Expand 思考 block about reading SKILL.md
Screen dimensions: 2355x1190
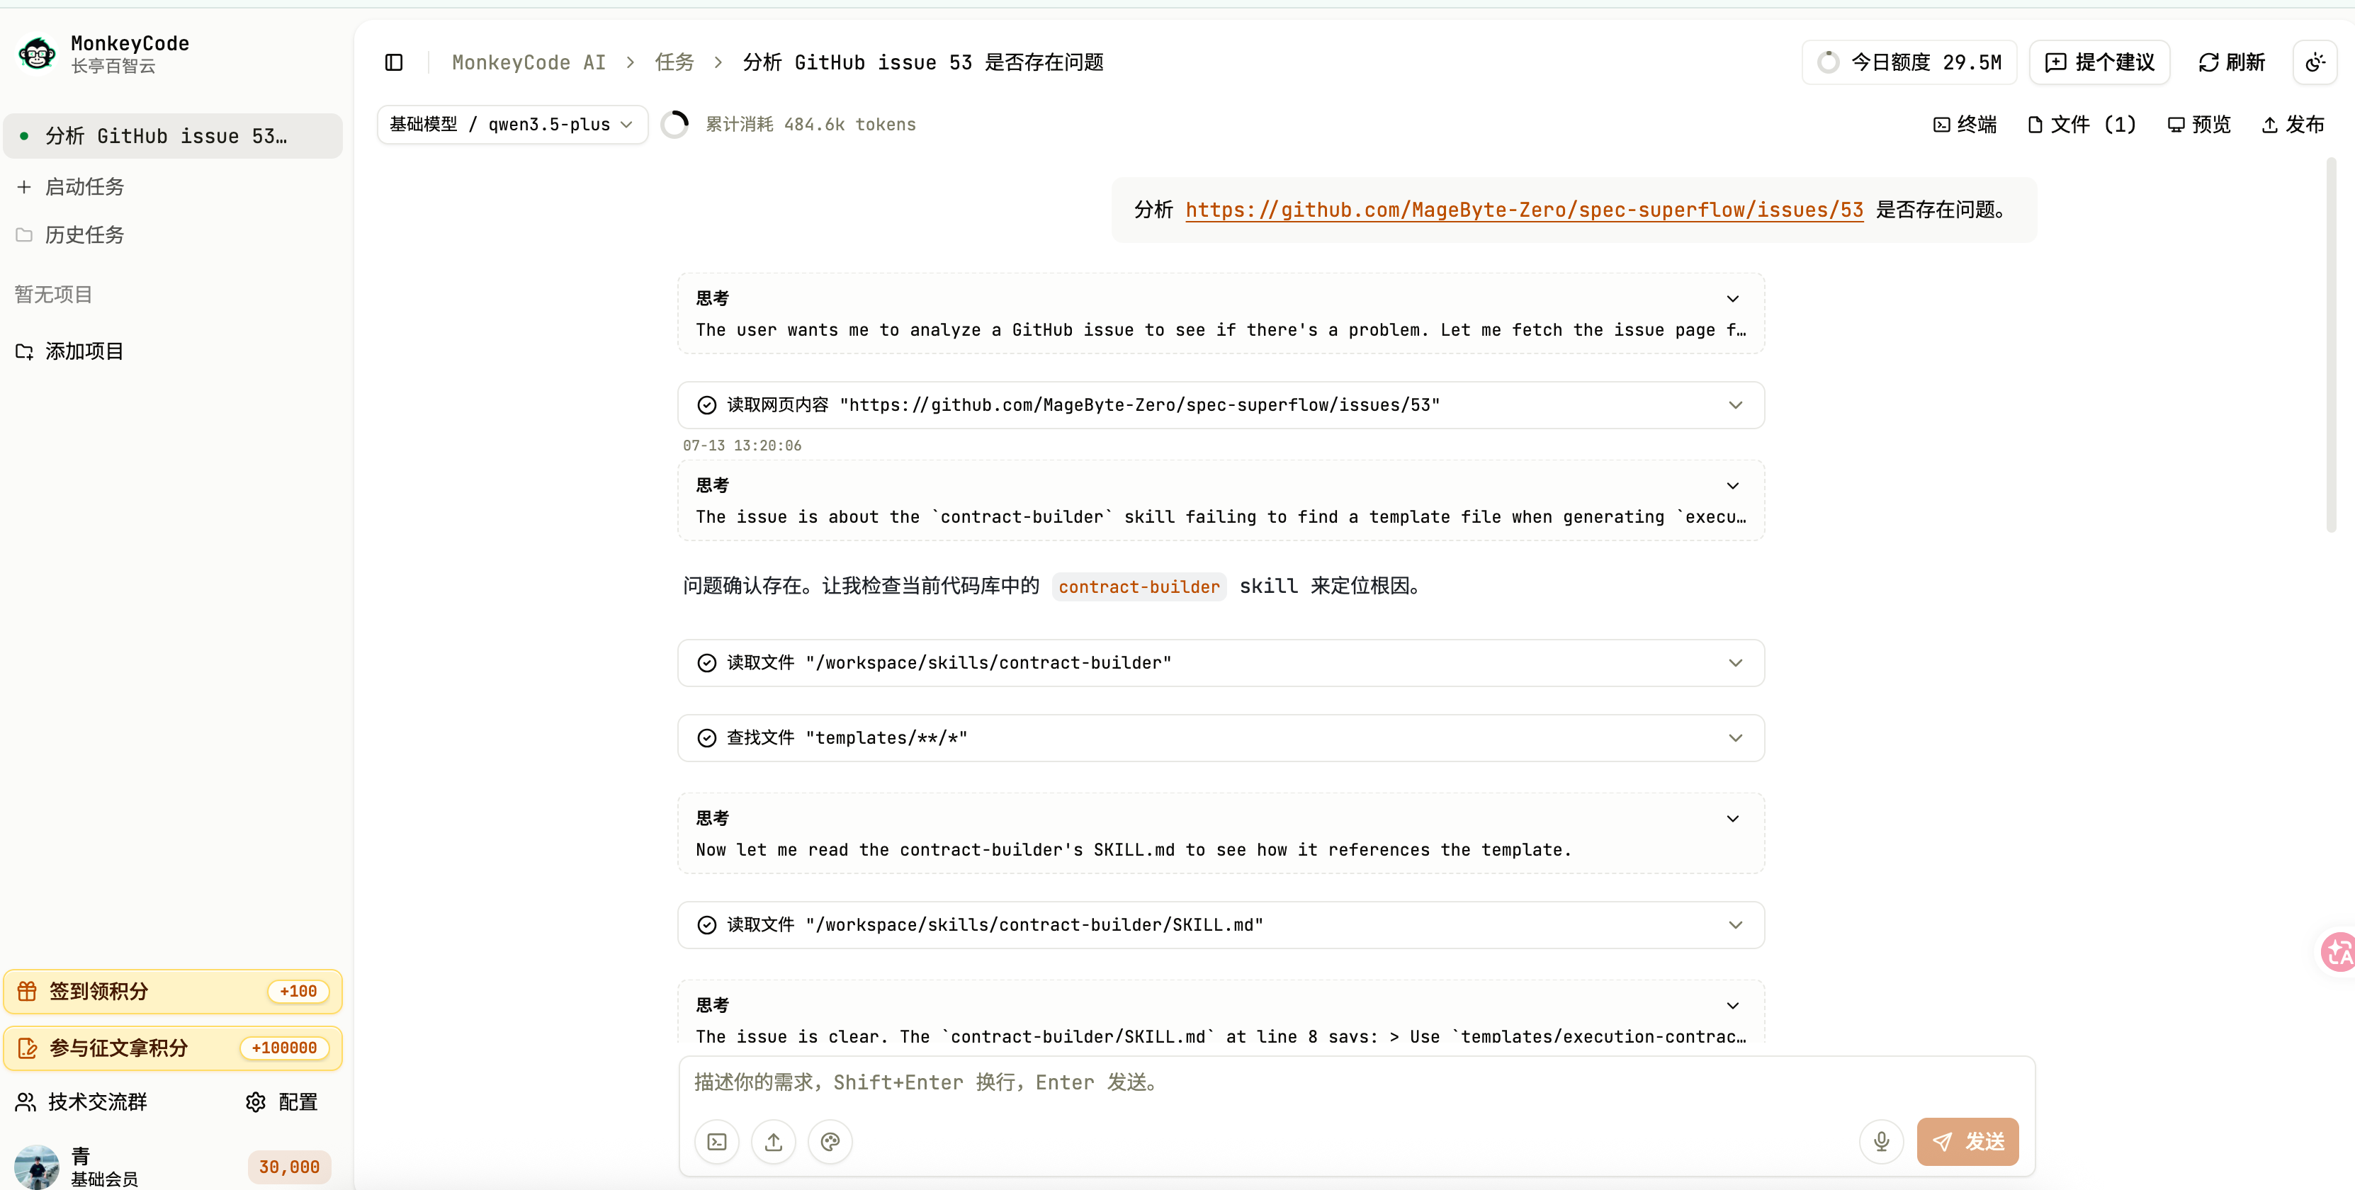point(1221,834)
